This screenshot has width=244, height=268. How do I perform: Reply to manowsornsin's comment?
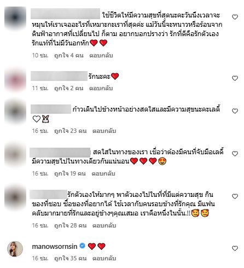(x=104, y=258)
